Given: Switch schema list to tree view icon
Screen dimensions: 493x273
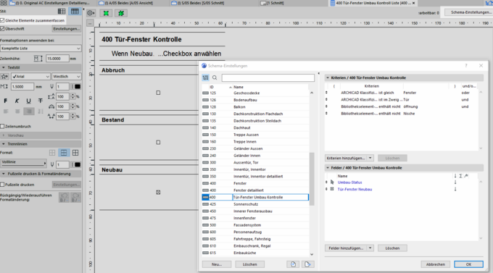Looking at the screenshot, I should pyautogui.click(x=206, y=77).
